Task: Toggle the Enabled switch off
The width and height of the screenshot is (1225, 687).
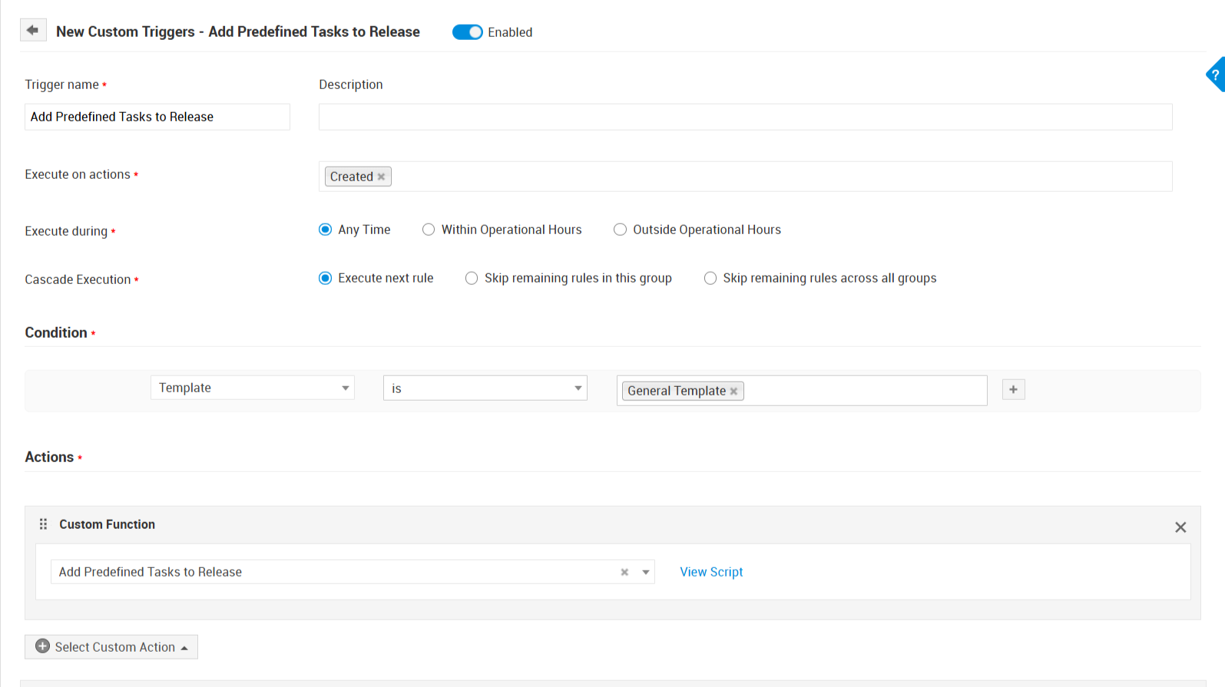Action: point(467,32)
